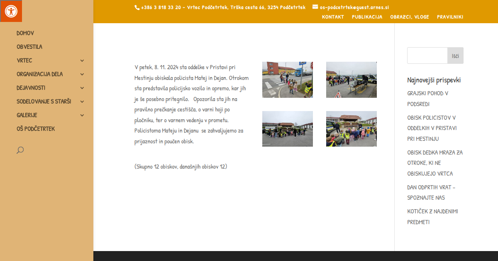Open the crosswalk photo thumbnail
498x261 pixels.
[287, 80]
